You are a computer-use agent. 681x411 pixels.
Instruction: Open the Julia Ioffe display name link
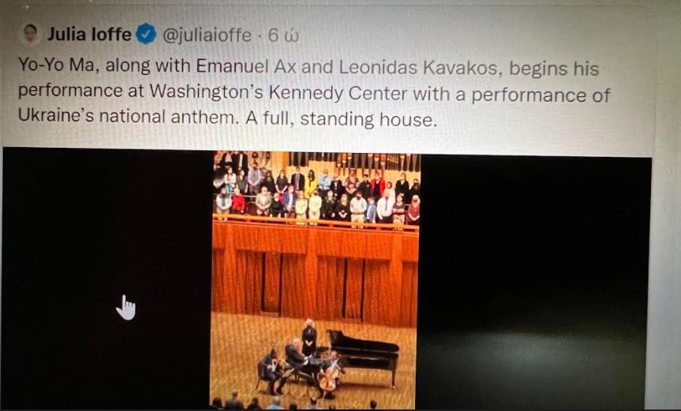point(89,34)
